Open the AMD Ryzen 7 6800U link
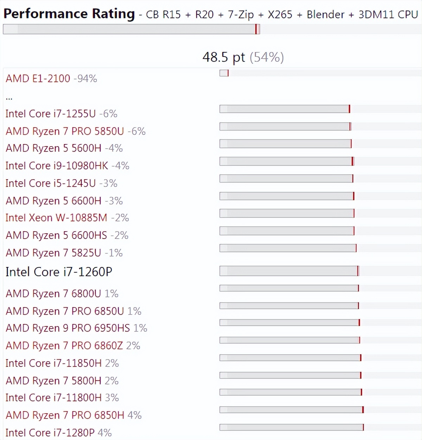The height and width of the screenshot is (440, 422). tap(53, 293)
